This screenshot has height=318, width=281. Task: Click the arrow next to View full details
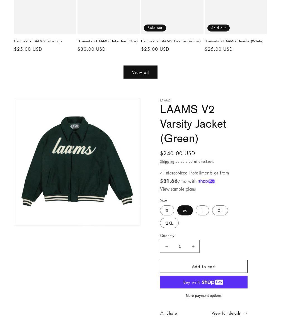click(246, 313)
